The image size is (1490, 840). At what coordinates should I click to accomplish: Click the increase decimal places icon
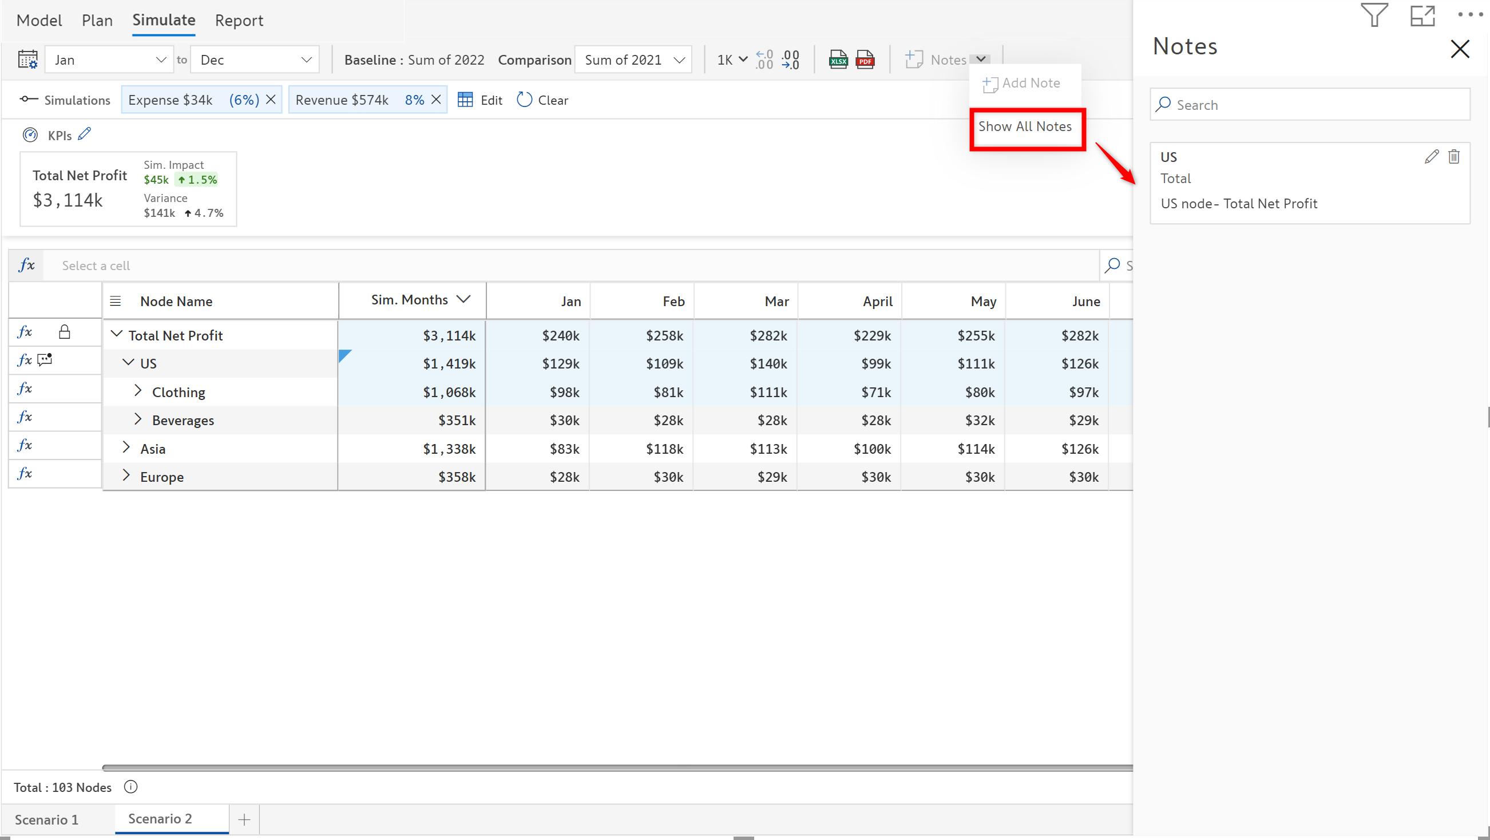click(764, 60)
